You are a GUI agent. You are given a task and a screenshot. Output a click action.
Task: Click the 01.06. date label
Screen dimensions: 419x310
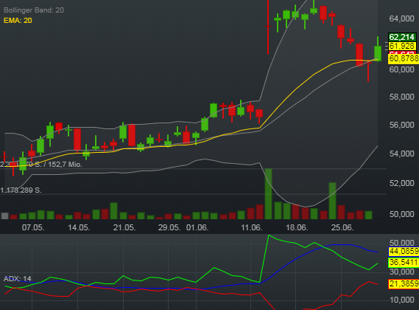197,228
